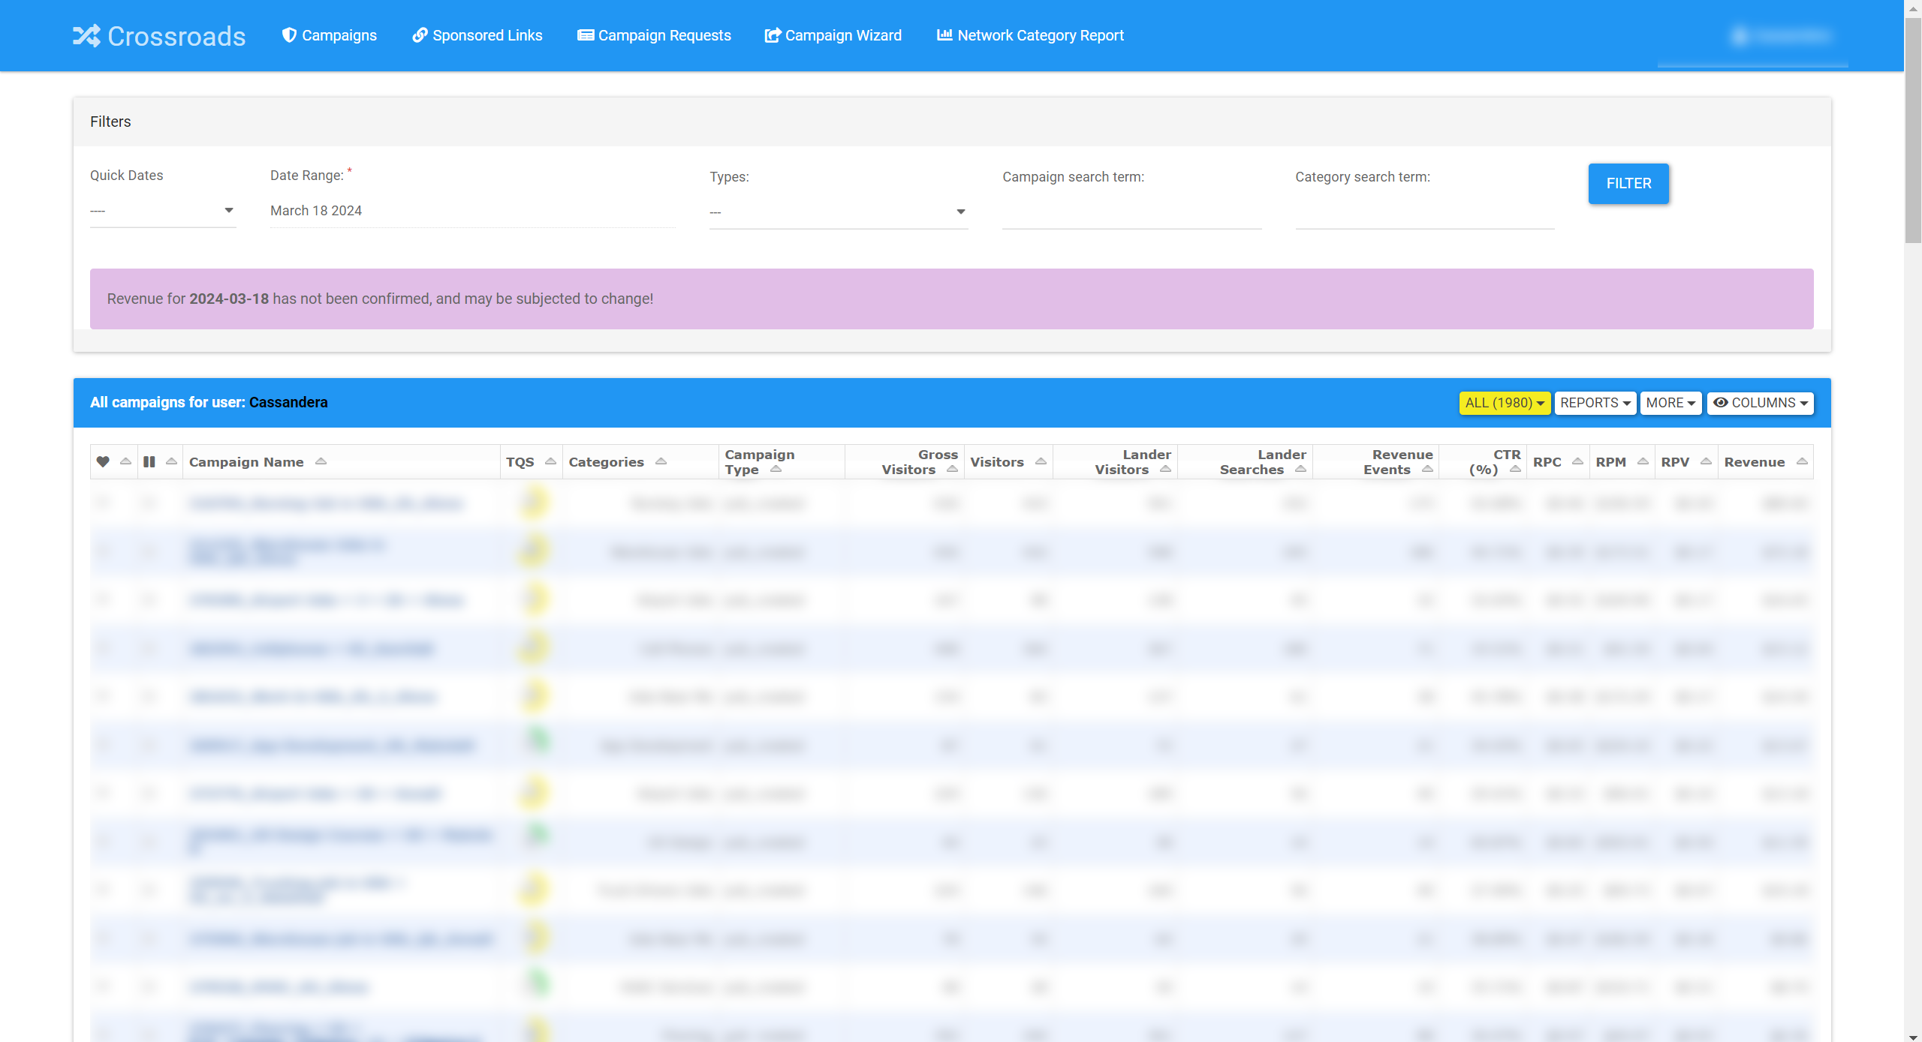The width and height of the screenshot is (1922, 1042).
Task: Sort by Lander Searches header
Action: pyautogui.click(x=1245, y=462)
